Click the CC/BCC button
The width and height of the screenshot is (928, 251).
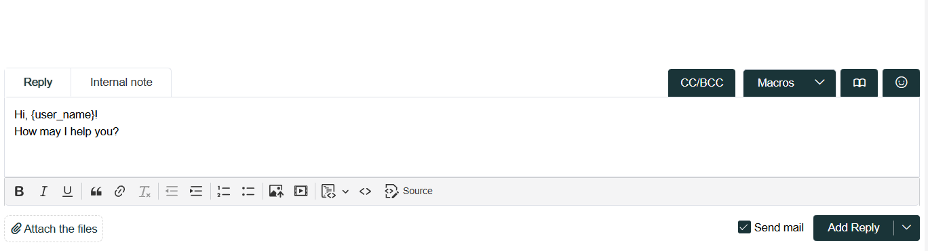(x=702, y=83)
